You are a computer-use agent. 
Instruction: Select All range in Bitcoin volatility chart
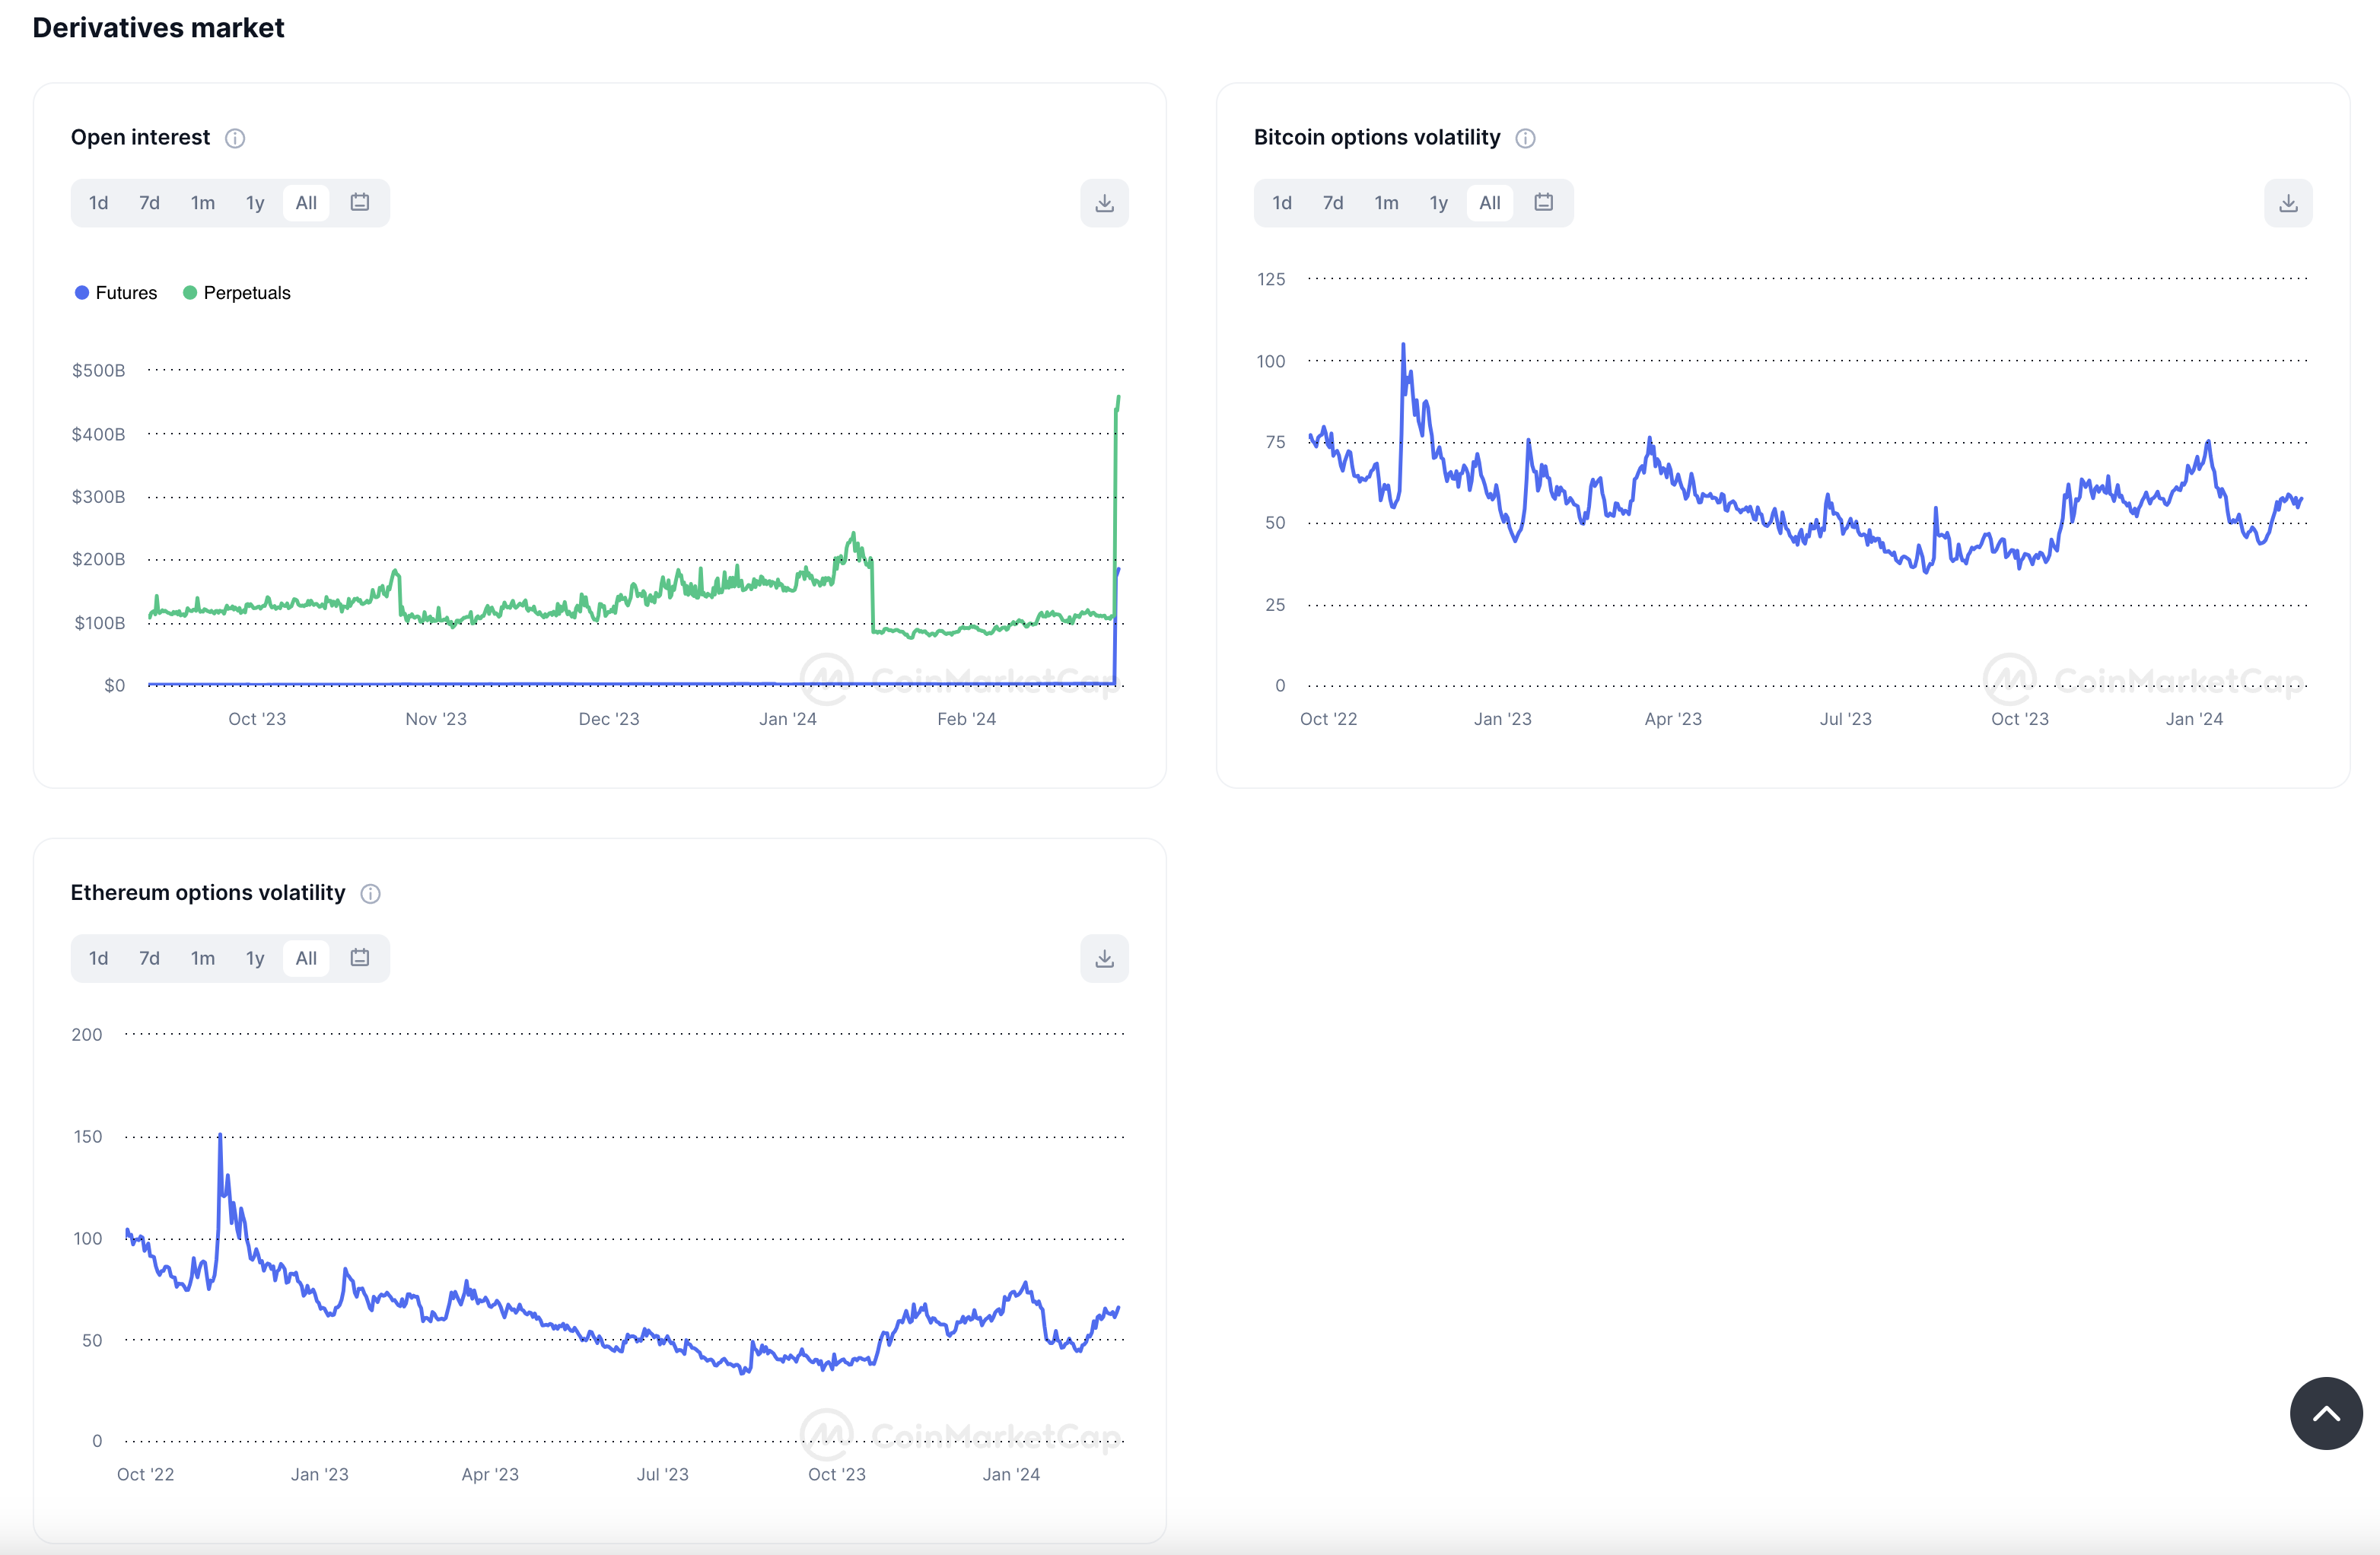click(x=1489, y=203)
